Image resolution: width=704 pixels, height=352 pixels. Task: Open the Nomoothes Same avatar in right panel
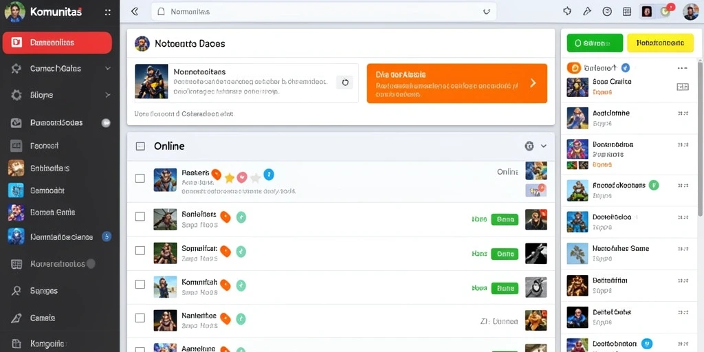pyautogui.click(x=577, y=254)
